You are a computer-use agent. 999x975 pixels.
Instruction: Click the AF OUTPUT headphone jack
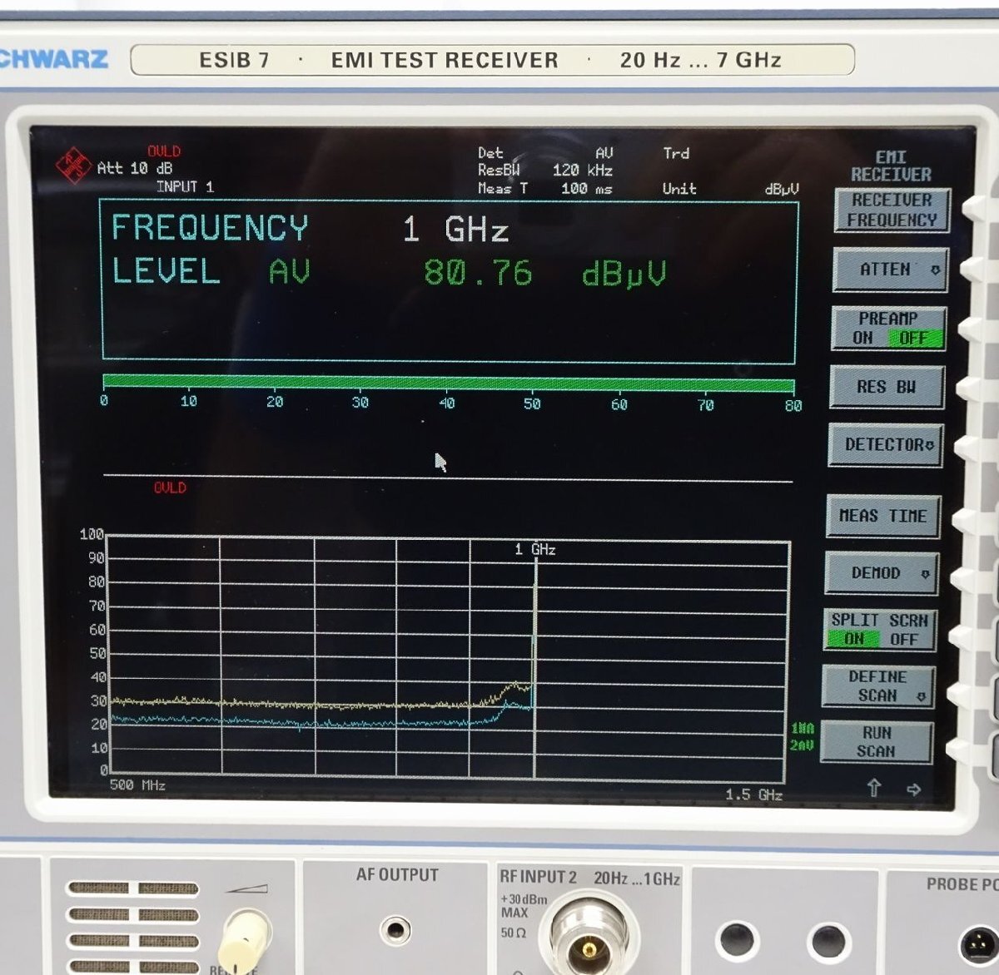tap(395, 929)
